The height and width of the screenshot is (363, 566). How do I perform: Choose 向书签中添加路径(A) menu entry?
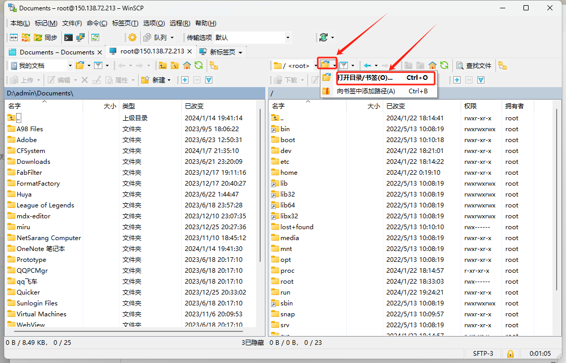pos(379,91)
